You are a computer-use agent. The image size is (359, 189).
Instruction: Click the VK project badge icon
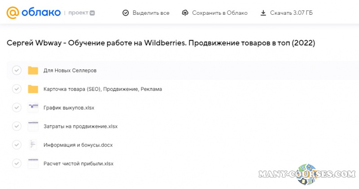pyautogui.click(x=92, y=13)
